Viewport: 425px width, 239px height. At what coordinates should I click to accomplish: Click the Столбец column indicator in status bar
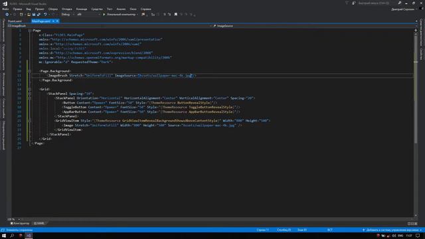point(284,230)
